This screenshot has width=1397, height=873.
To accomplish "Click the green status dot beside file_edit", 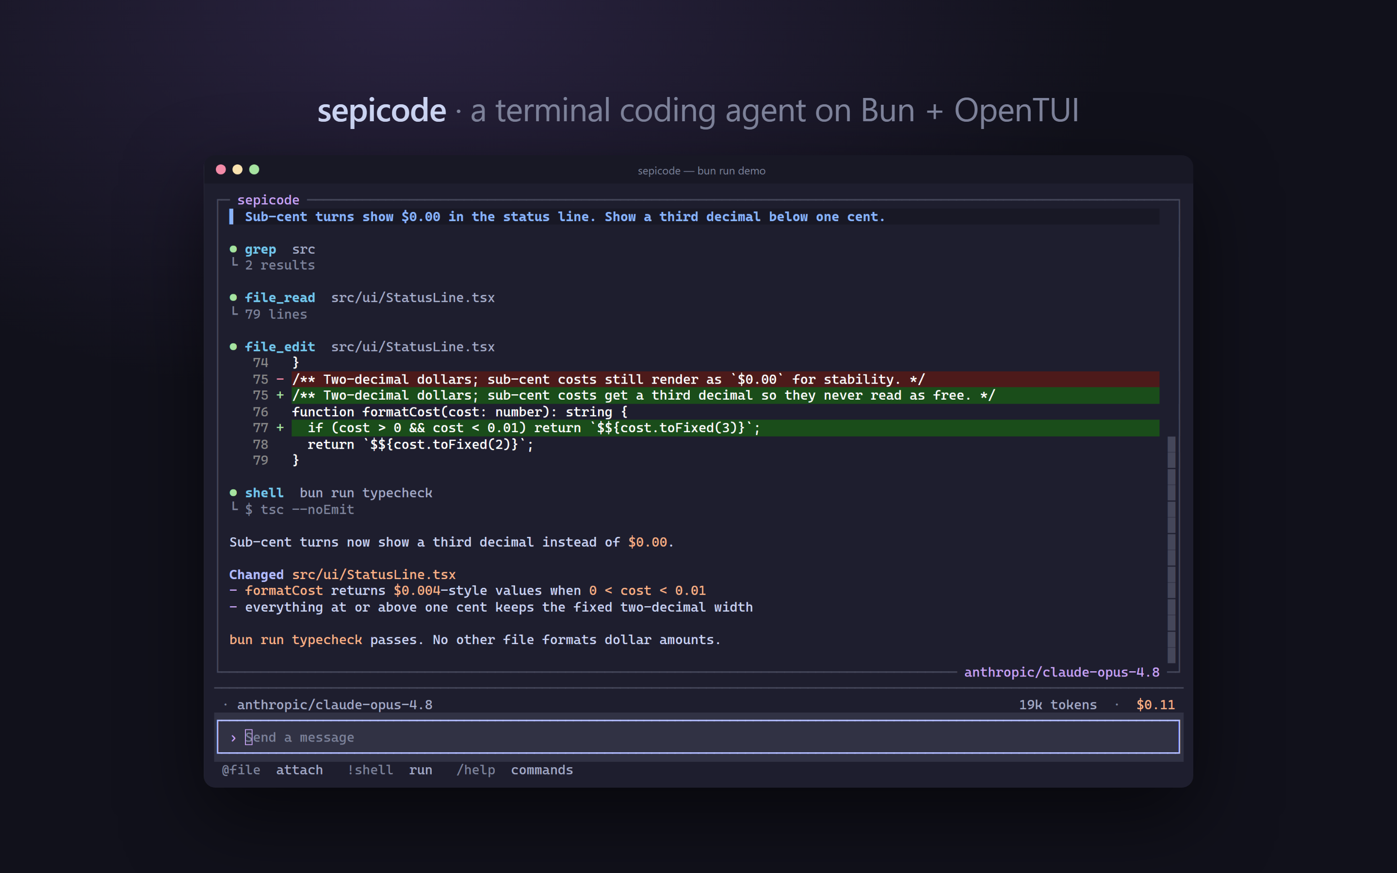I will click(233, 347).
